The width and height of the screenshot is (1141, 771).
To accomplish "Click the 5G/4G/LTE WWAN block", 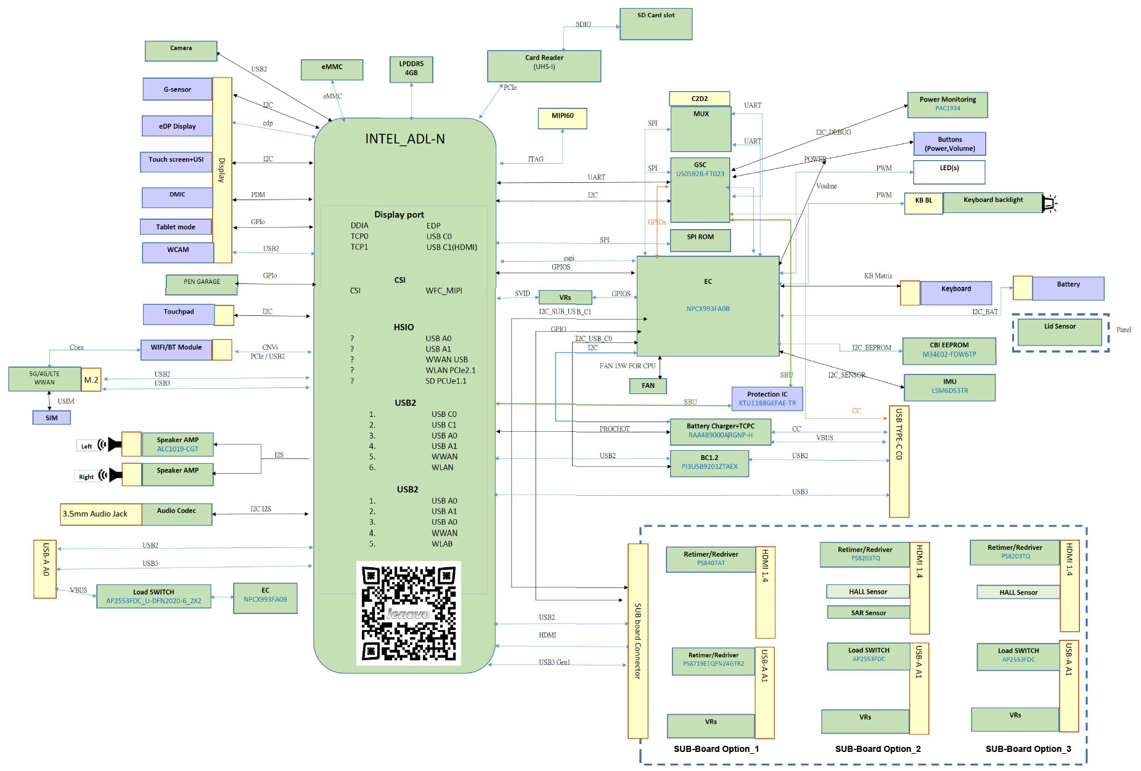I will (x=44, y=379).
